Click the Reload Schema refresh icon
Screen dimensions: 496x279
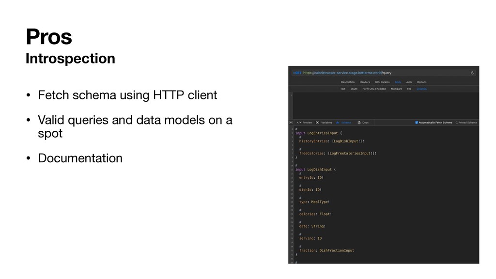(457, 123)
